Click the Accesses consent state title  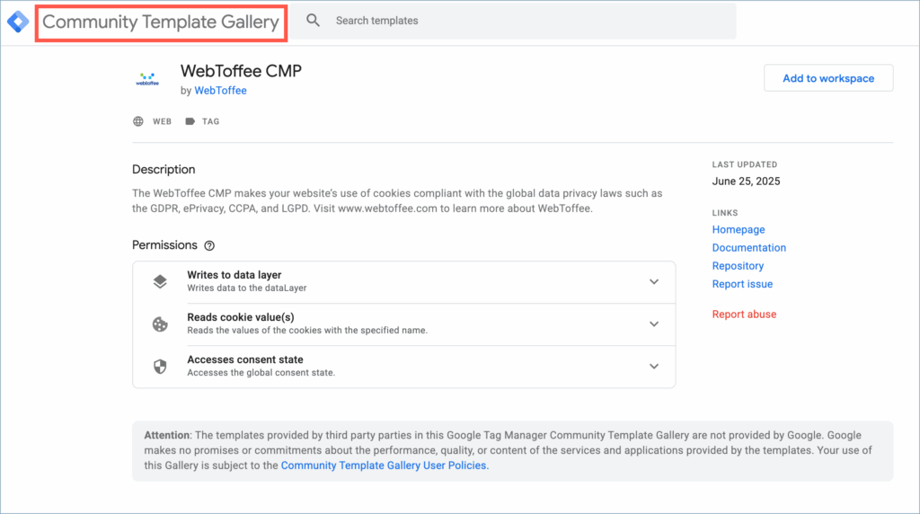245,359
